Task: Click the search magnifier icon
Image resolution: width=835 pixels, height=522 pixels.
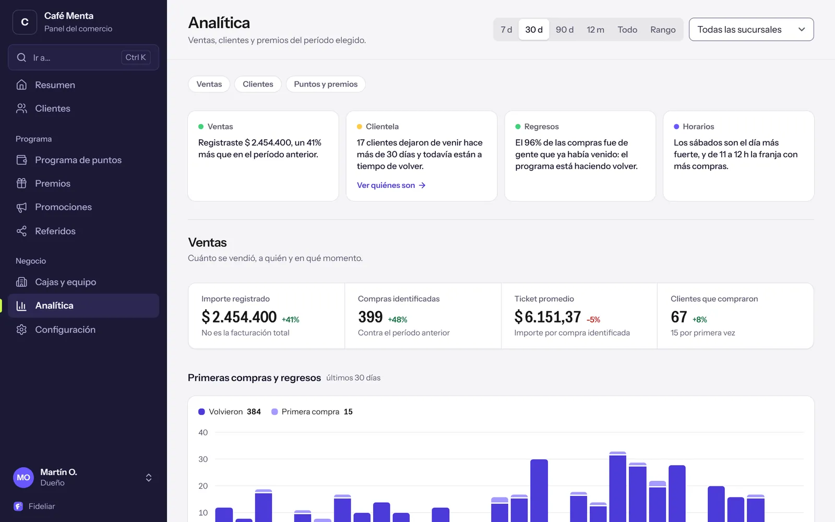Action: tap(21, 57)
